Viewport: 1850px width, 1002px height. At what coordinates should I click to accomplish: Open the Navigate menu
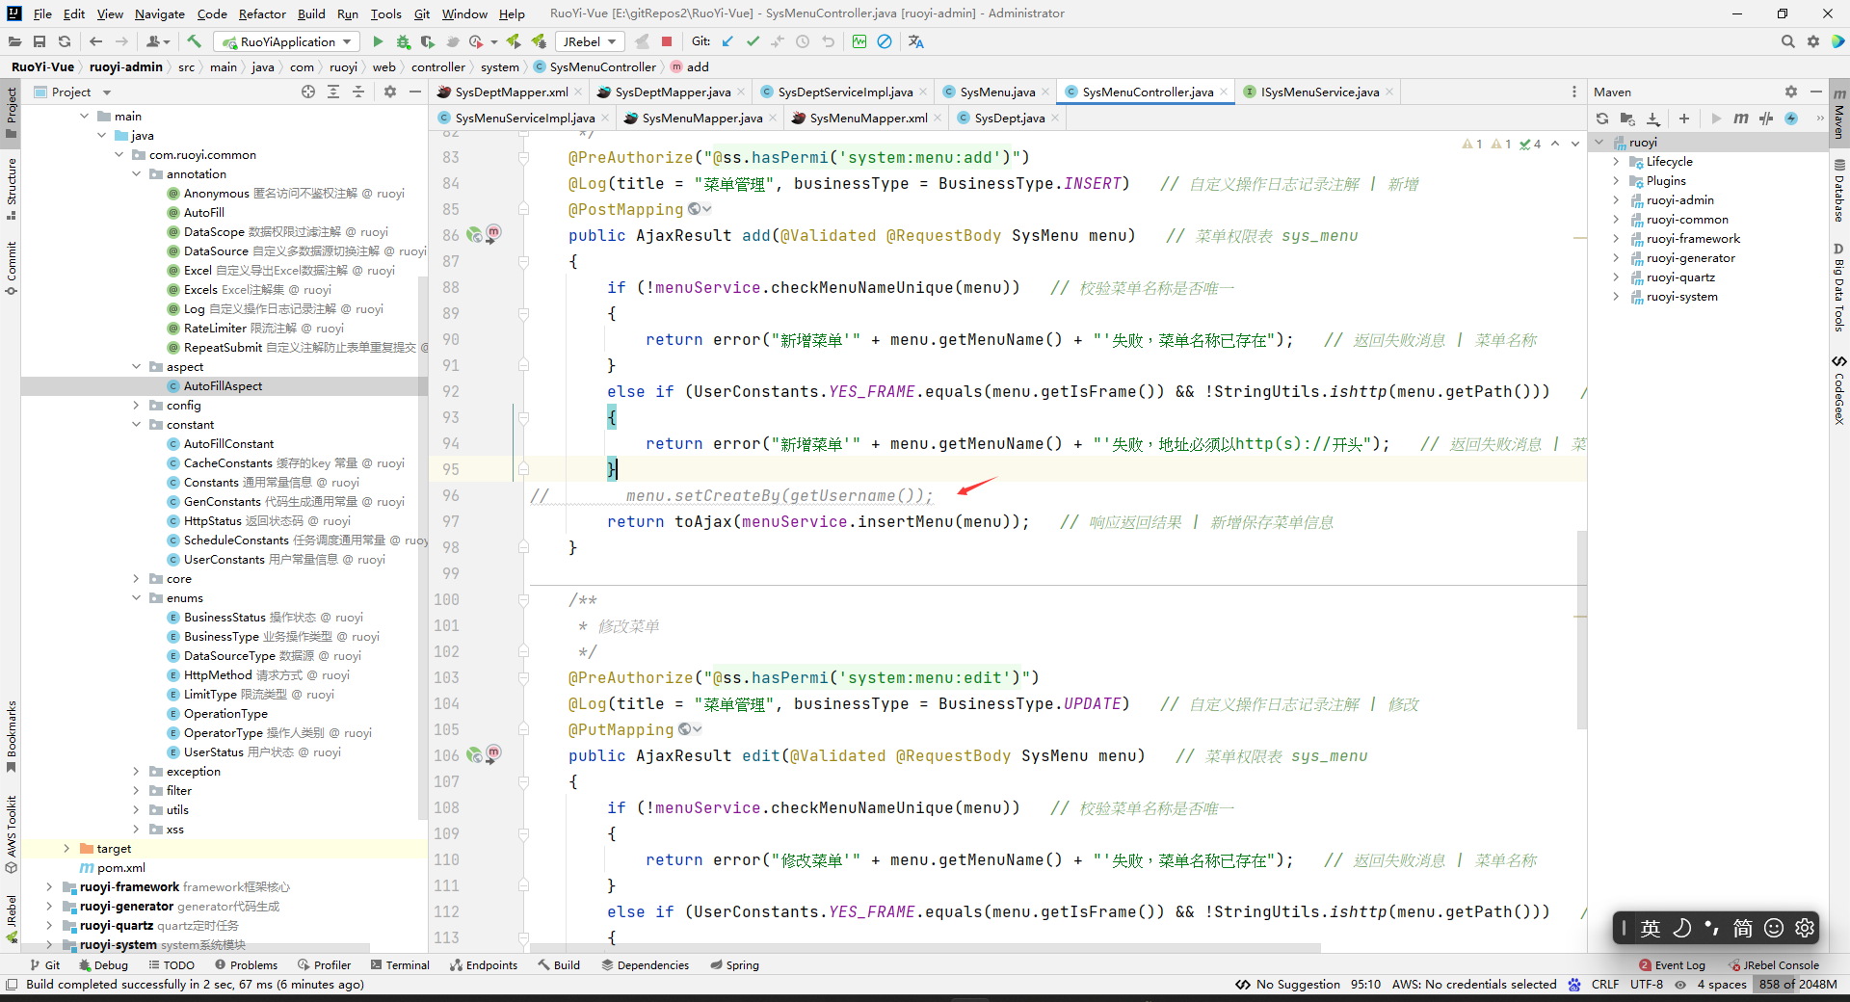(159, 13)
